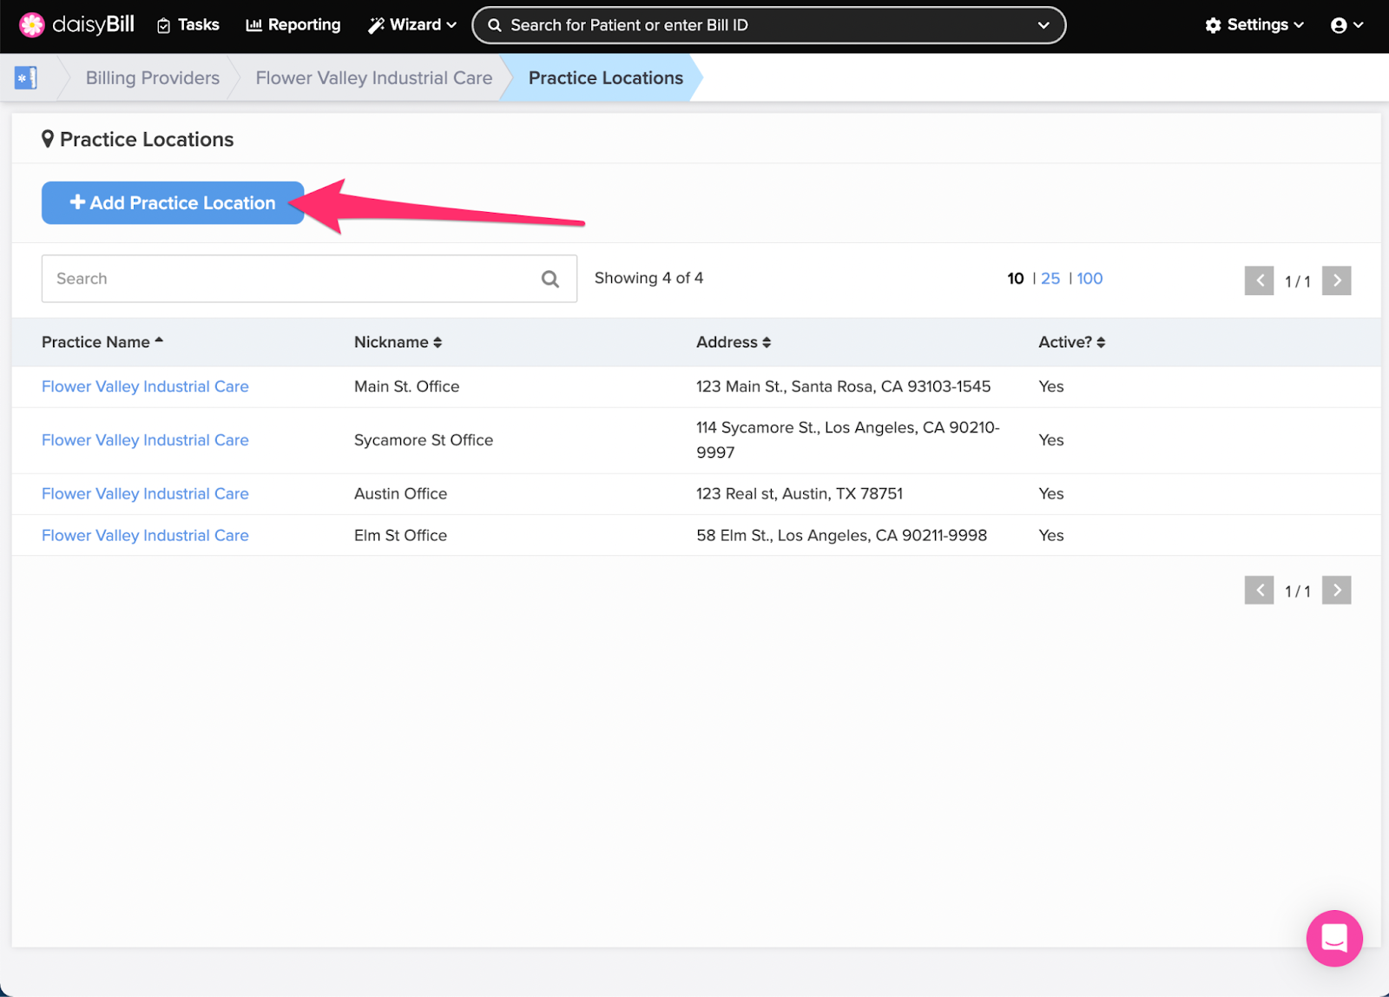
Task: Click 'Showing 4 of 4' text
Action: pos(649,278)
